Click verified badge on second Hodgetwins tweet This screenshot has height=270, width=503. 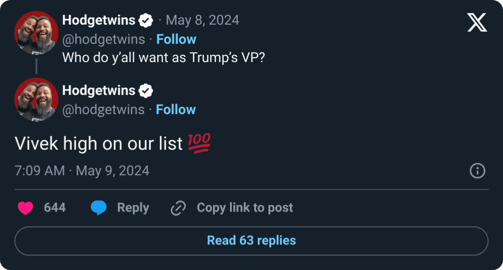145,91
